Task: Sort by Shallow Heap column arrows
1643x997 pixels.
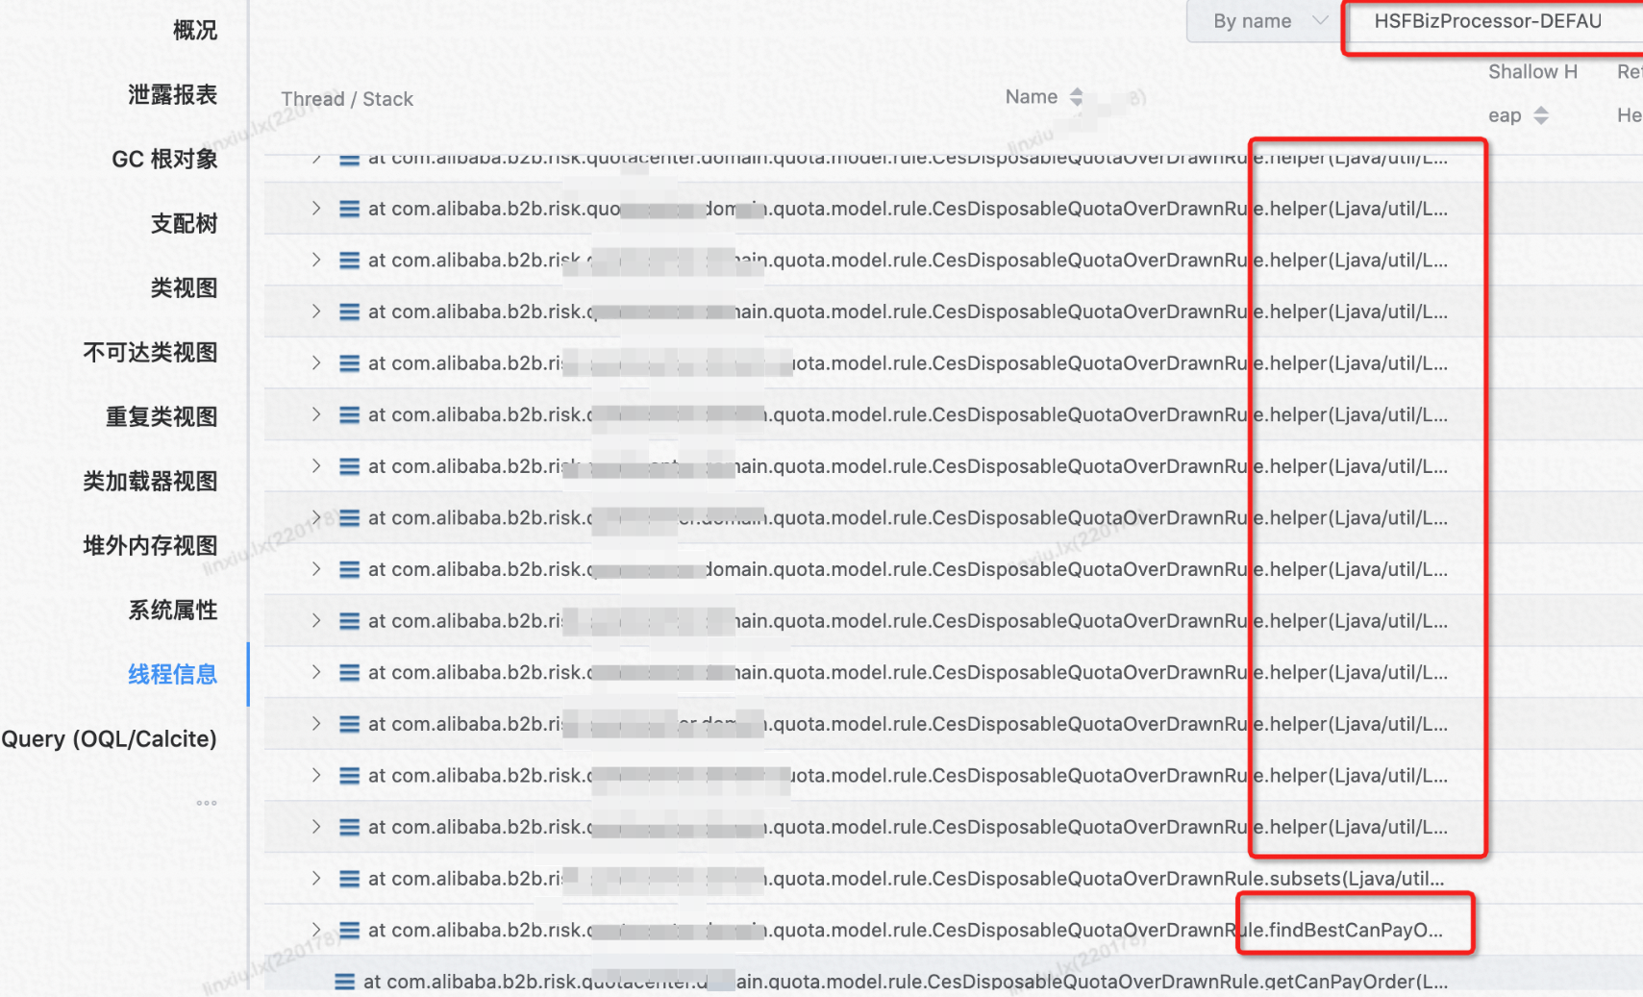Action: tap(1541, 115)
